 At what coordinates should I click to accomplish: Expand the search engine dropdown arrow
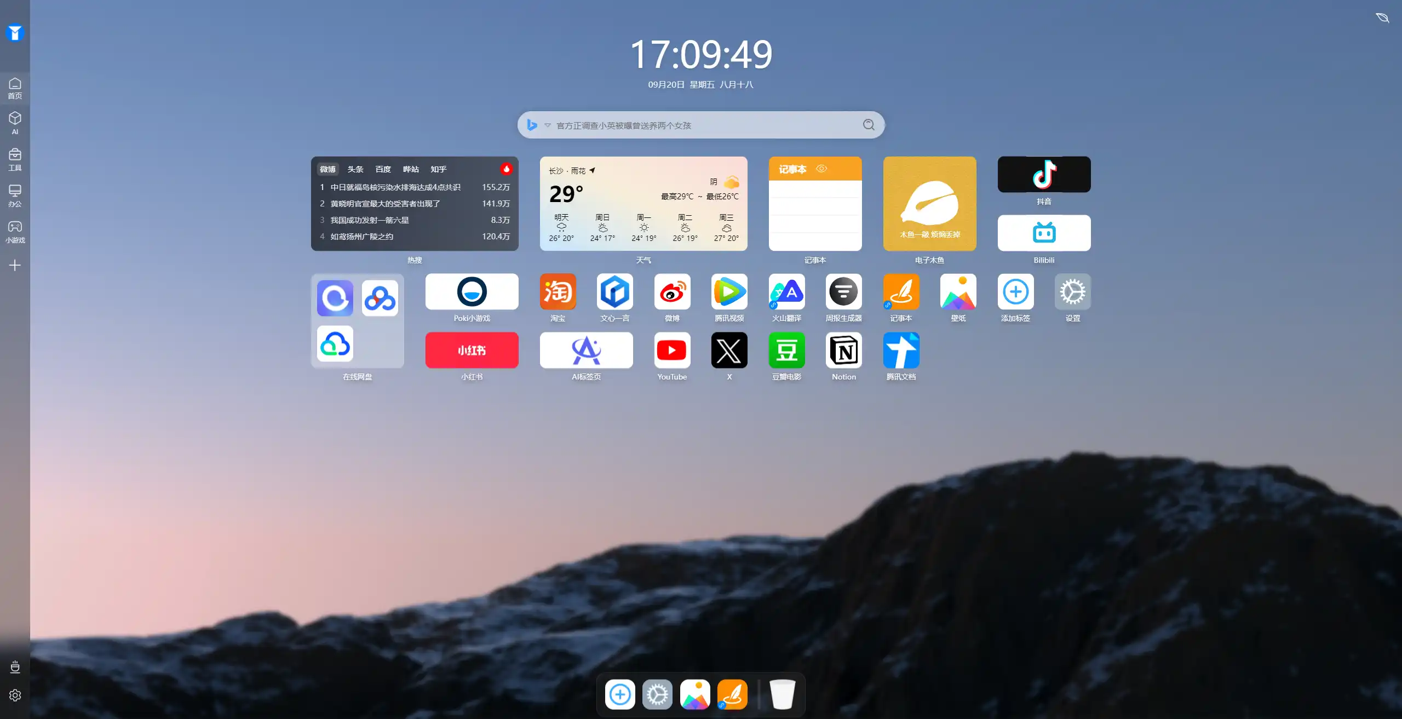pyautogui.click(x=547, y=125)
